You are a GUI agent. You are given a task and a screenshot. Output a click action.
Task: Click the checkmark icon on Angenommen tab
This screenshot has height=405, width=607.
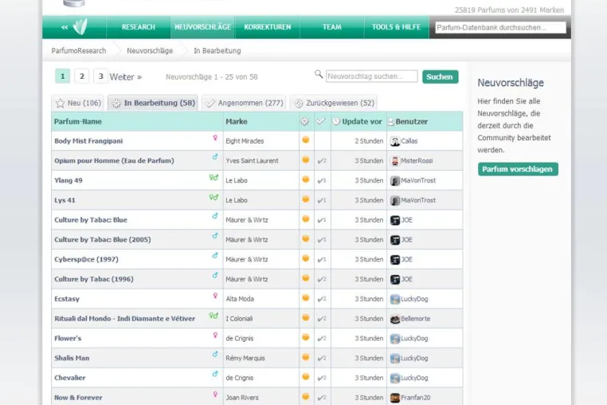click(x=210, y=104)
